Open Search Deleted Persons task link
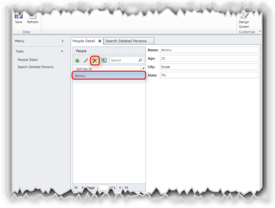The width and height of the screenshot is (275, 208). (x=35, y=67)
